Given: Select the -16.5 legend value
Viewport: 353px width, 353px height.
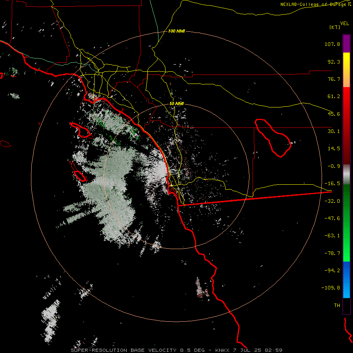Looking at the screenshot, I should point(332,184).
